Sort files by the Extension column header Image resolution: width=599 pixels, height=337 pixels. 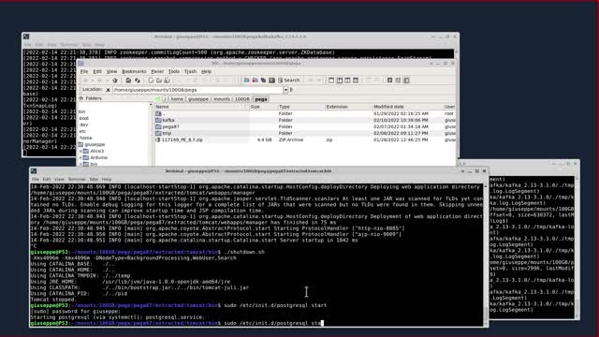(348, 107)
